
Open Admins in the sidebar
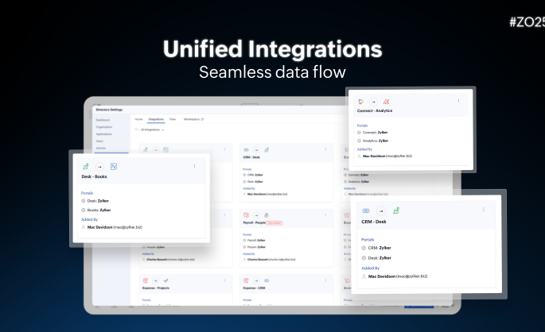(101, 149)
